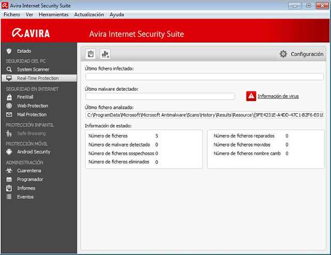Click the Real-Time Protection monitor icon
Viewport: 331px width, 255px height.
[9, 78]
